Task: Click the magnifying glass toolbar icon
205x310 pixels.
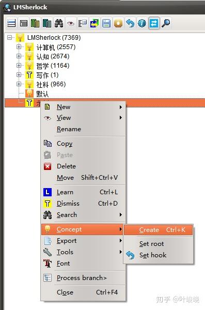Action: tap(166, 23)
